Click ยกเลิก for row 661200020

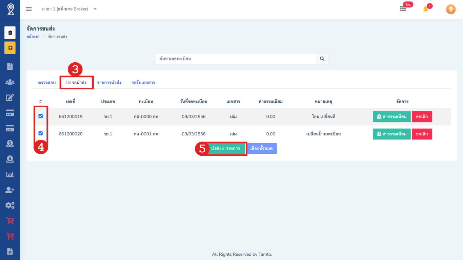[x=422, y=134]
